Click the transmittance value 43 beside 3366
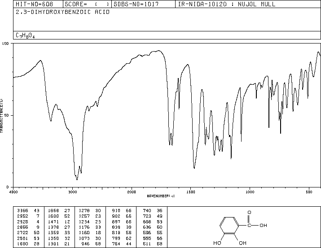The width and height of the screenshot is (321, 248). click(36, 211)
